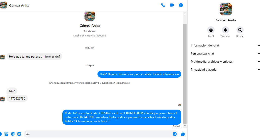This screenshot has height=140, width=260.
Task: Expand Privacidad y ayuda section
Action: click(x=225, y=70)
